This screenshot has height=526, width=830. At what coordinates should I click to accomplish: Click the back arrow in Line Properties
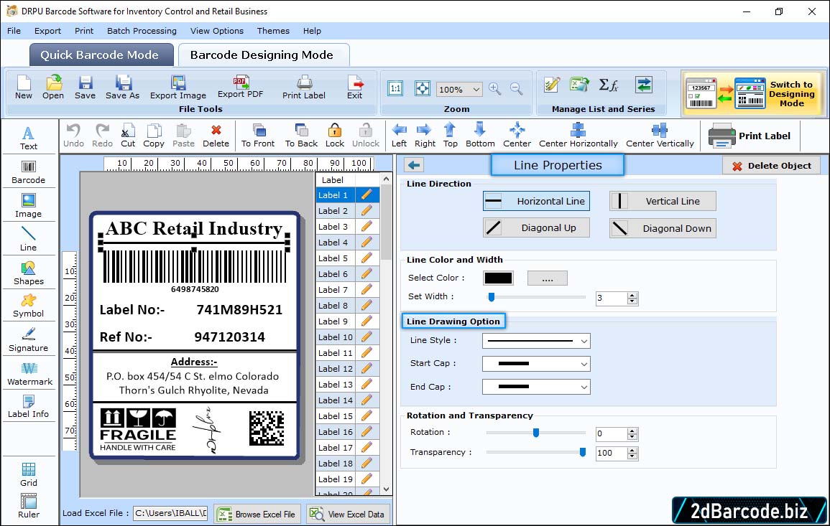coord(414,165)
